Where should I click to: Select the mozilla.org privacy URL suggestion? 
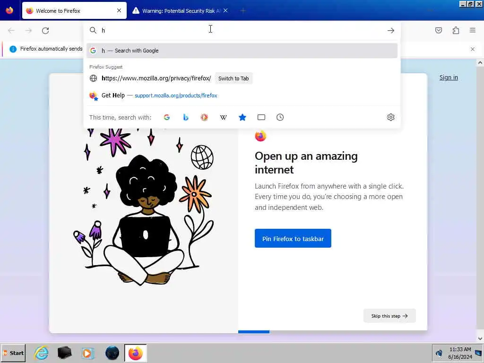[x=156, y=78]
